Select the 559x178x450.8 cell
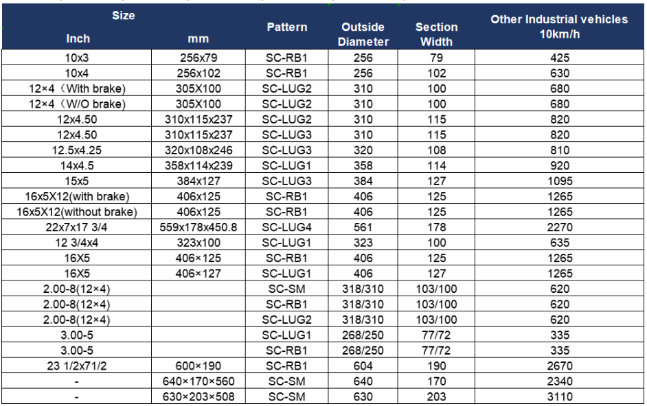 [198, 227]
